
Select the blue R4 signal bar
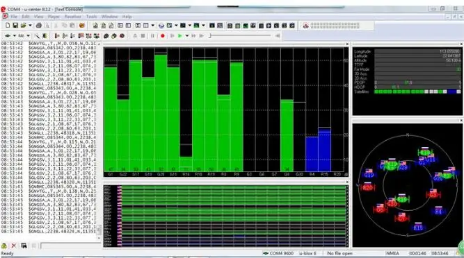(x=312, y=154)
